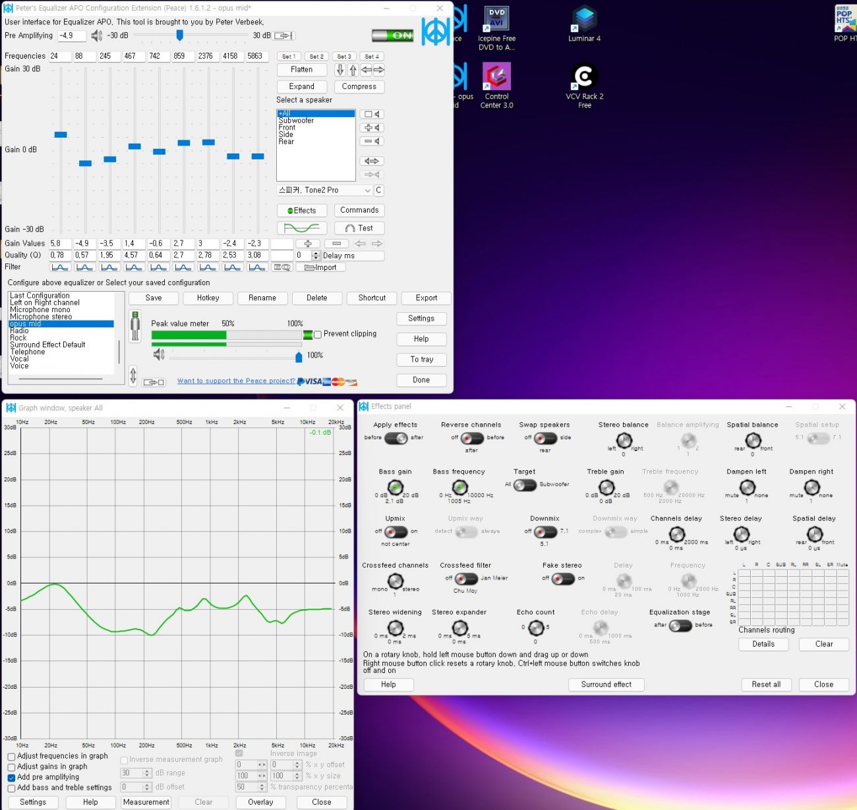857x810 pixels.
Task: Click the 88 Hz frequency input field
Action: coord(84,57)
